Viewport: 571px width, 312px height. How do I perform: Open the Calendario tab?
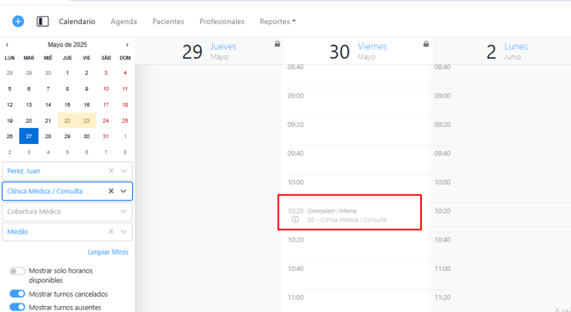point(77,21)
